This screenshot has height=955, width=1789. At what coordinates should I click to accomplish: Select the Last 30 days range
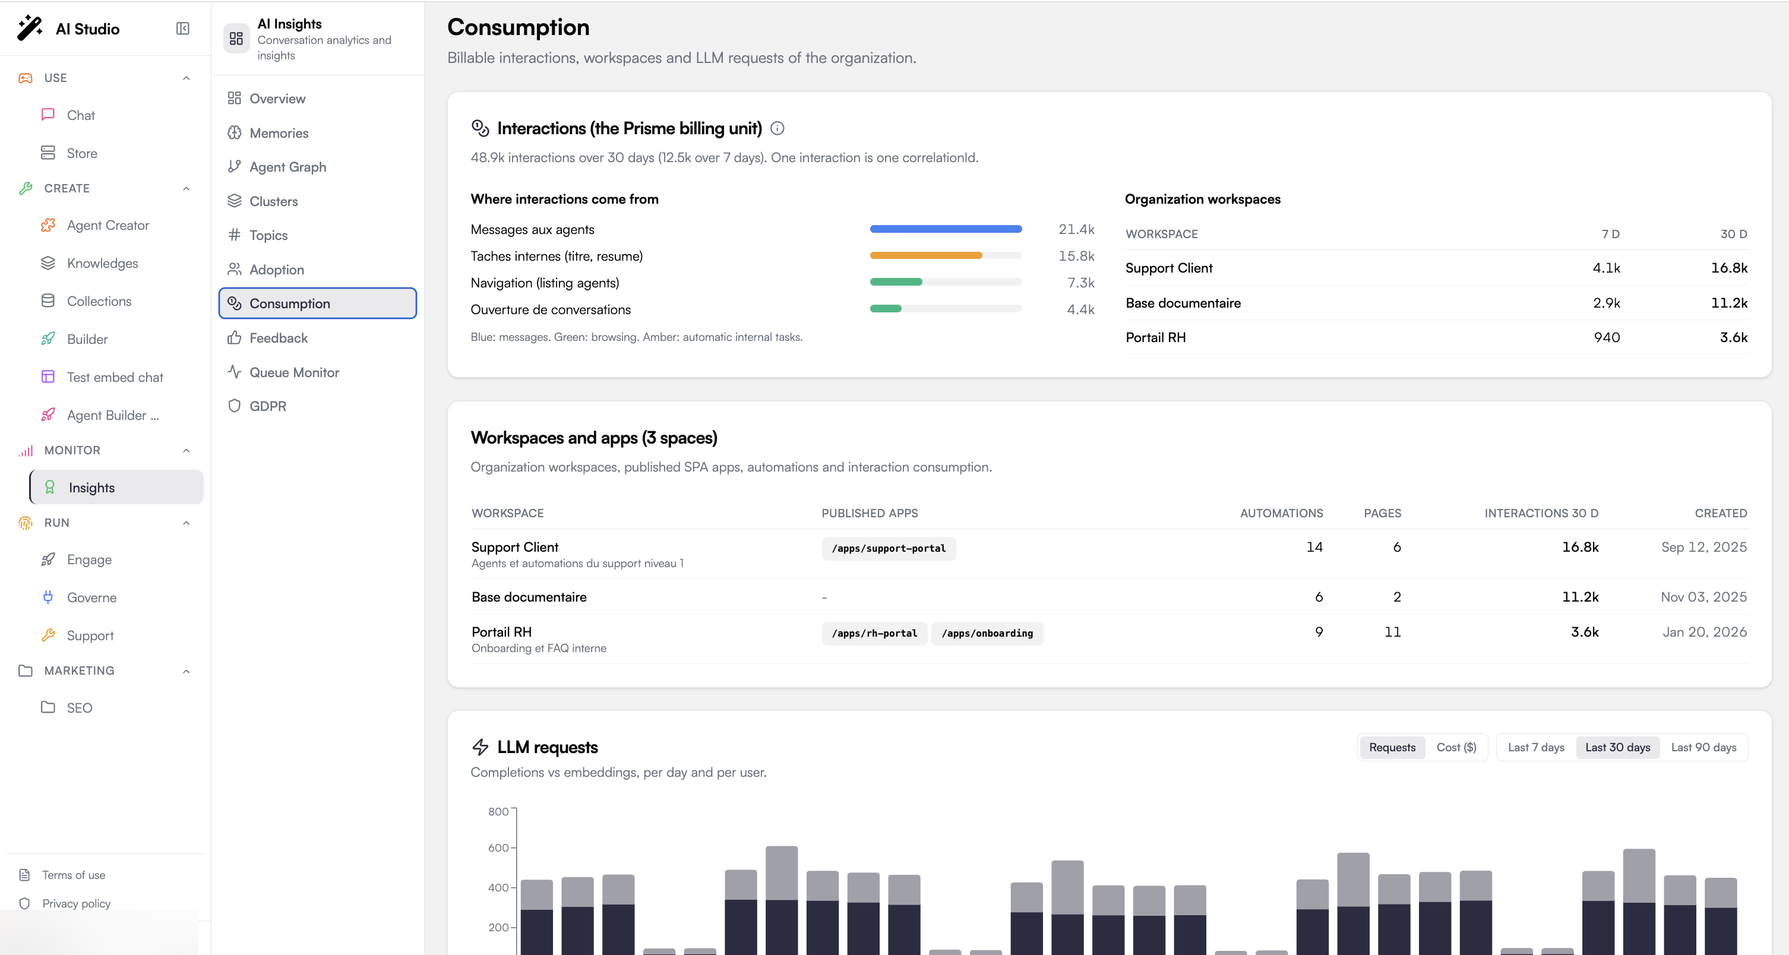coord(1617,747)
